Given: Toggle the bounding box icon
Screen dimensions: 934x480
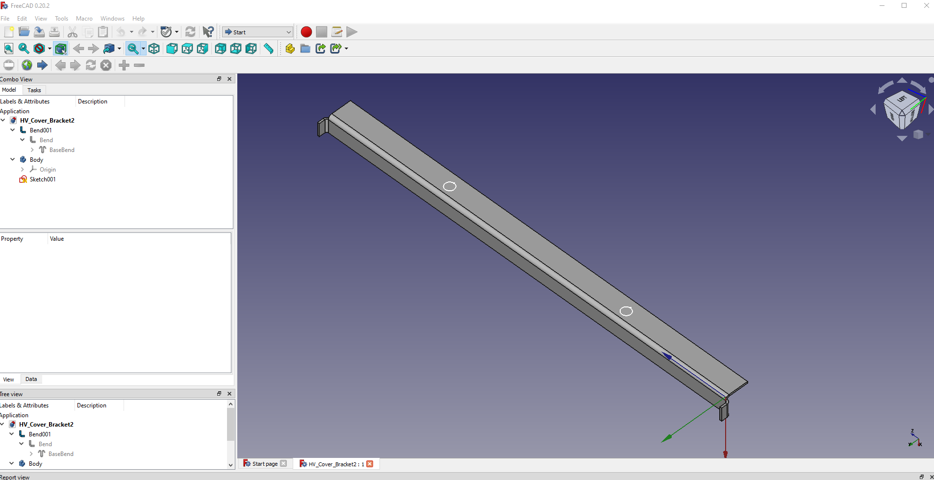Looking at the screenshot, I should click(61, 49).
